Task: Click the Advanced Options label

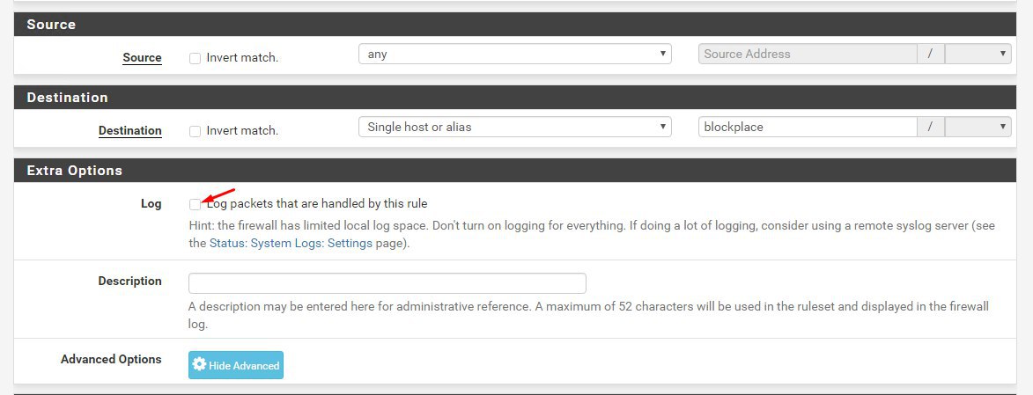Action: [x=111, y=360]
